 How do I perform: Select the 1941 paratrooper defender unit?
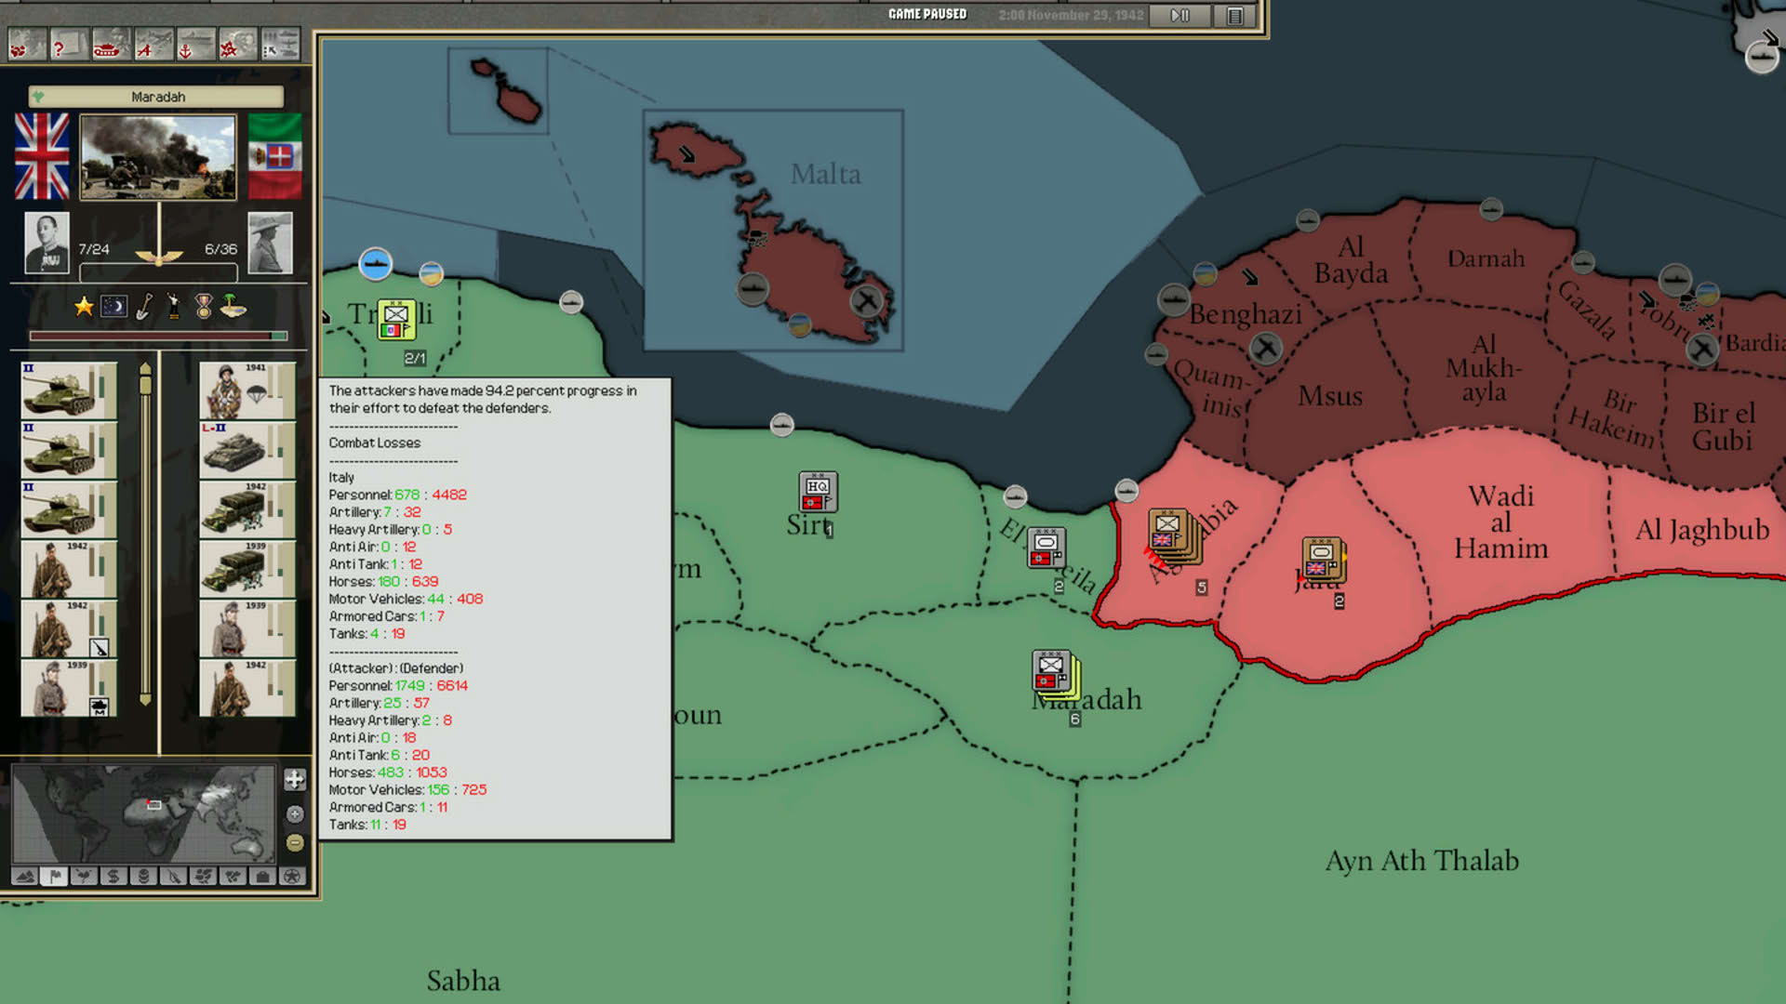247,390
